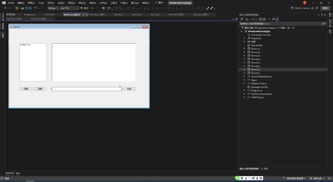Open Properties wrench icon in Solution Explorer toolbar
Viewport: 333px width, 182px height.
coord(273,19)
